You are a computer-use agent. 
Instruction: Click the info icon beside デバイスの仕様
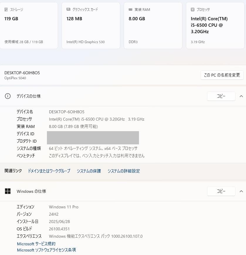coord(8,96)
